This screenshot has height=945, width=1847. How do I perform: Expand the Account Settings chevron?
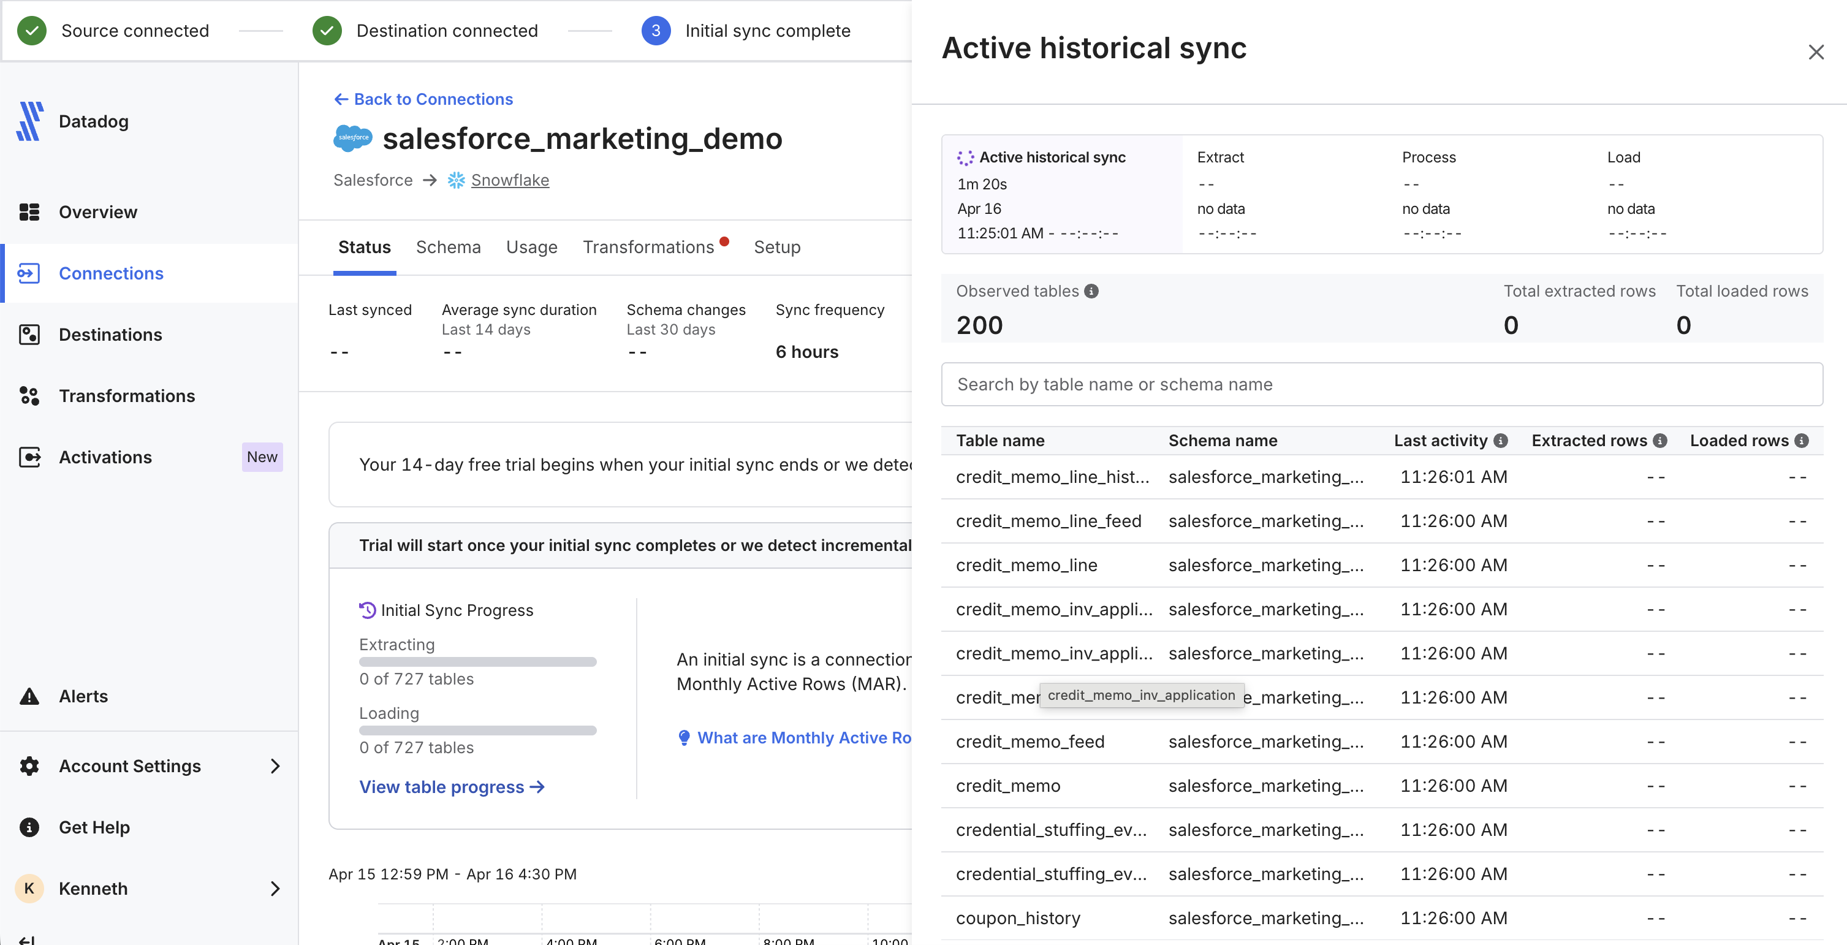(275, 766)
